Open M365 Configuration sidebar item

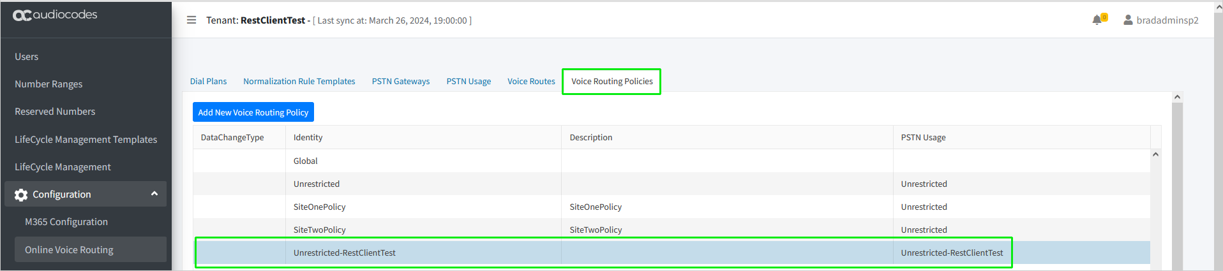(x=66, y=222)
